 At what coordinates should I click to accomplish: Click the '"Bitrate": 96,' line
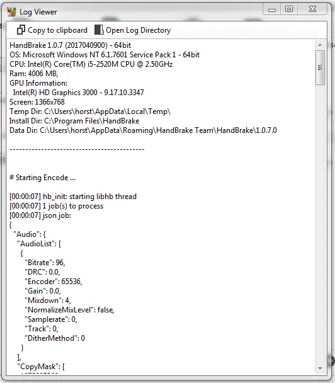45,263
